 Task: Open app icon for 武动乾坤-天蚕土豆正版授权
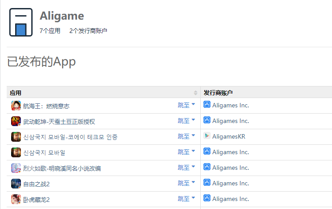16,121
